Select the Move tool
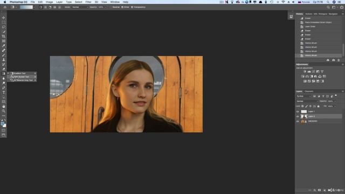Image resolution: width=345 pixels, height=194 pixels. click(4, 18)
